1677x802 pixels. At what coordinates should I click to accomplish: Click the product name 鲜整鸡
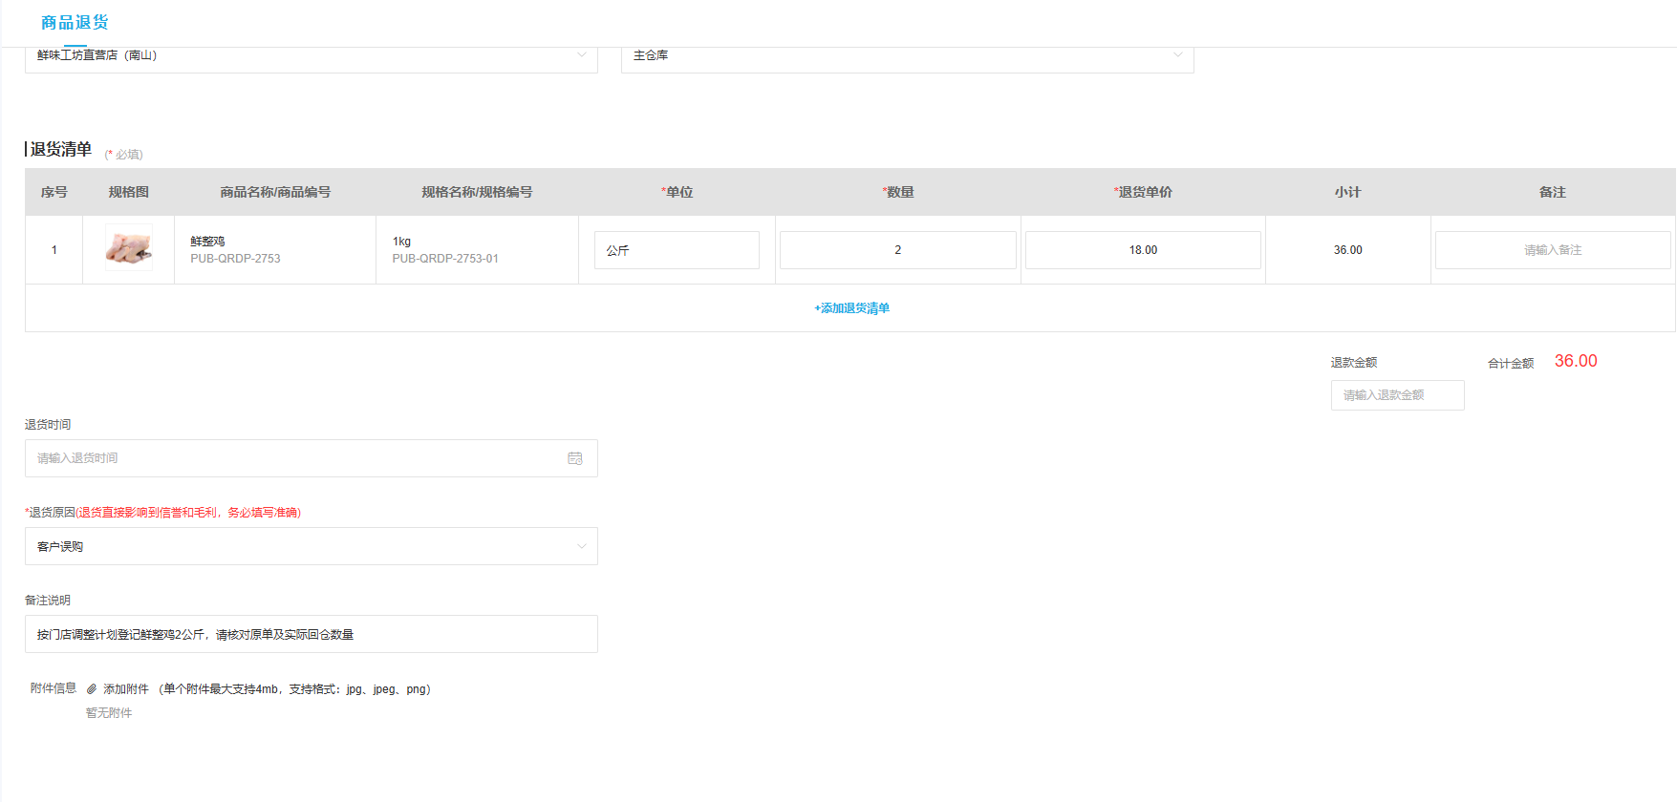click(x=207, y=242)
